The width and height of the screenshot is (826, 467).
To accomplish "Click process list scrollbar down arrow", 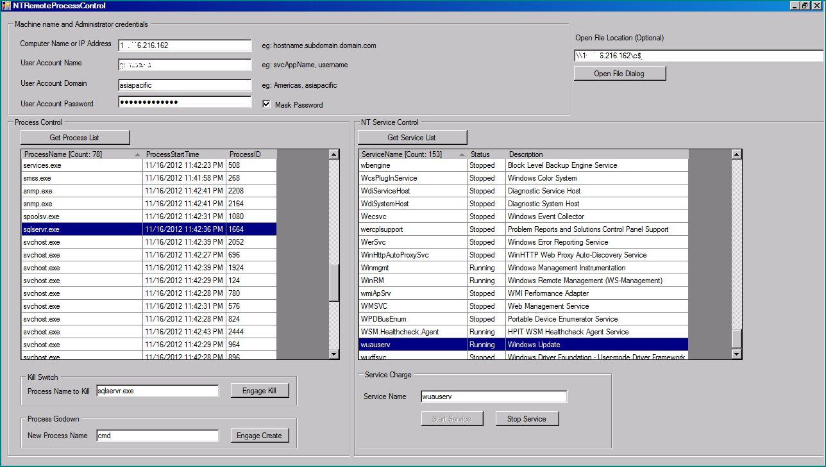I will [x=334, y=354].
